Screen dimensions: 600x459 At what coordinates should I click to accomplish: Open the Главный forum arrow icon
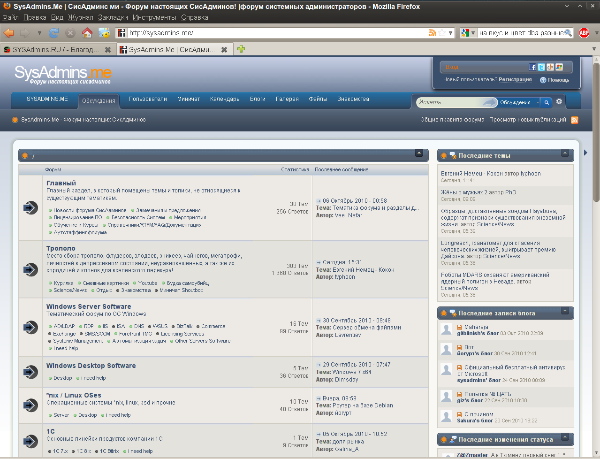[x=30, y=207]
